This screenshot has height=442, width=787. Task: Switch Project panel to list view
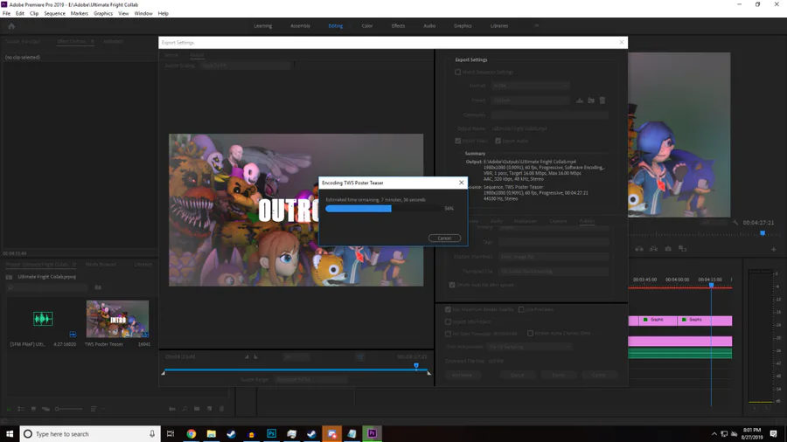coord(21,409)
